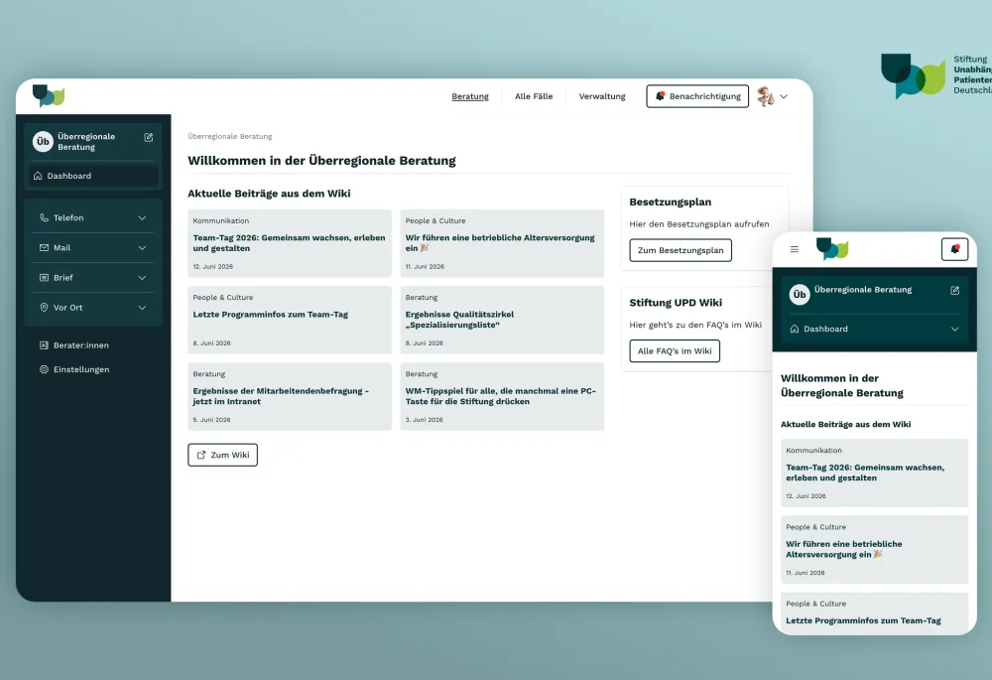The height and width of the screenshot is (680, 992).
Task: Click the desktop header speech-bubble logo
Action: pyautogui.click(x=49, y=95)
